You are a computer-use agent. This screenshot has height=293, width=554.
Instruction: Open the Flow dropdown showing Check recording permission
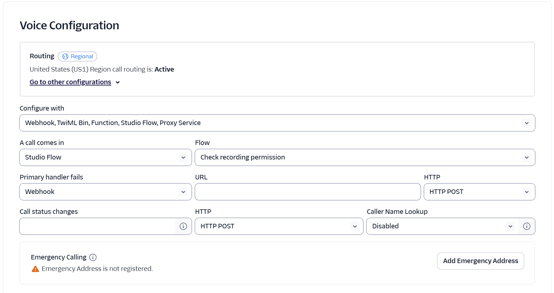(365, 157)
